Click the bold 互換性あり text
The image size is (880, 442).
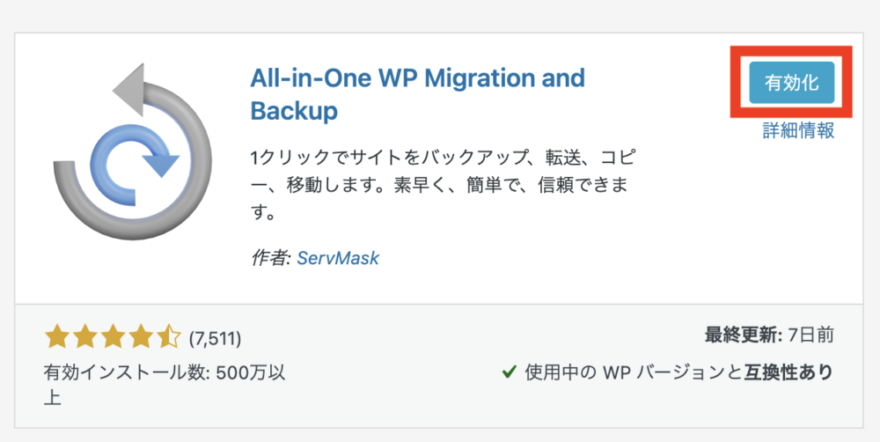(789, 372)
